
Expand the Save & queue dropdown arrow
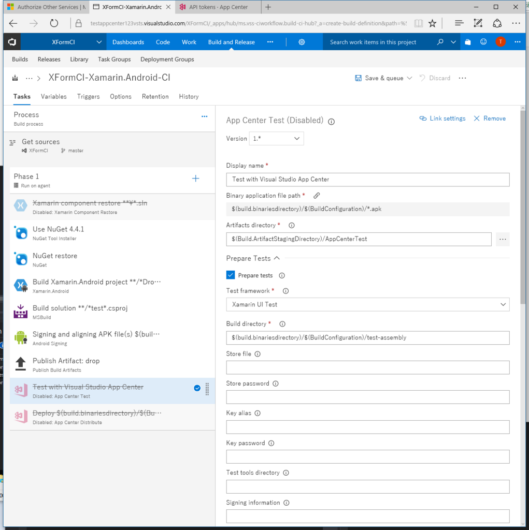[409, 78]
